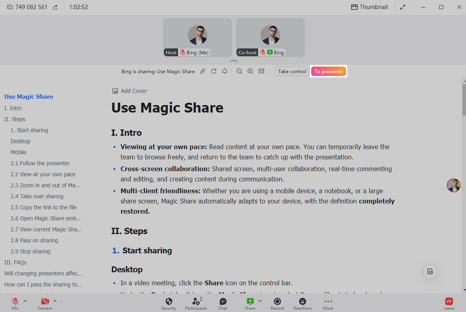The width and height of the screenshot is (466, 312).
Task: Click the To presenter button
Action: coord(328,71)
